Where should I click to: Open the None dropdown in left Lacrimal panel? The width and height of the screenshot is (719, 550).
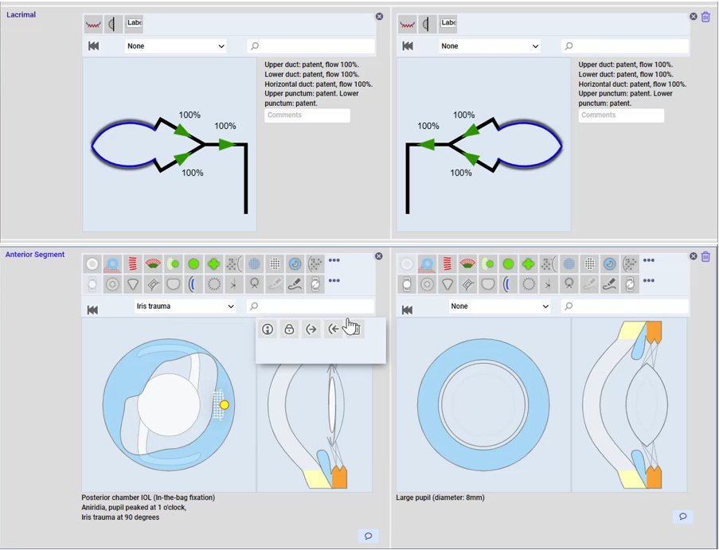pyautogui.click(x=176, y=46)
